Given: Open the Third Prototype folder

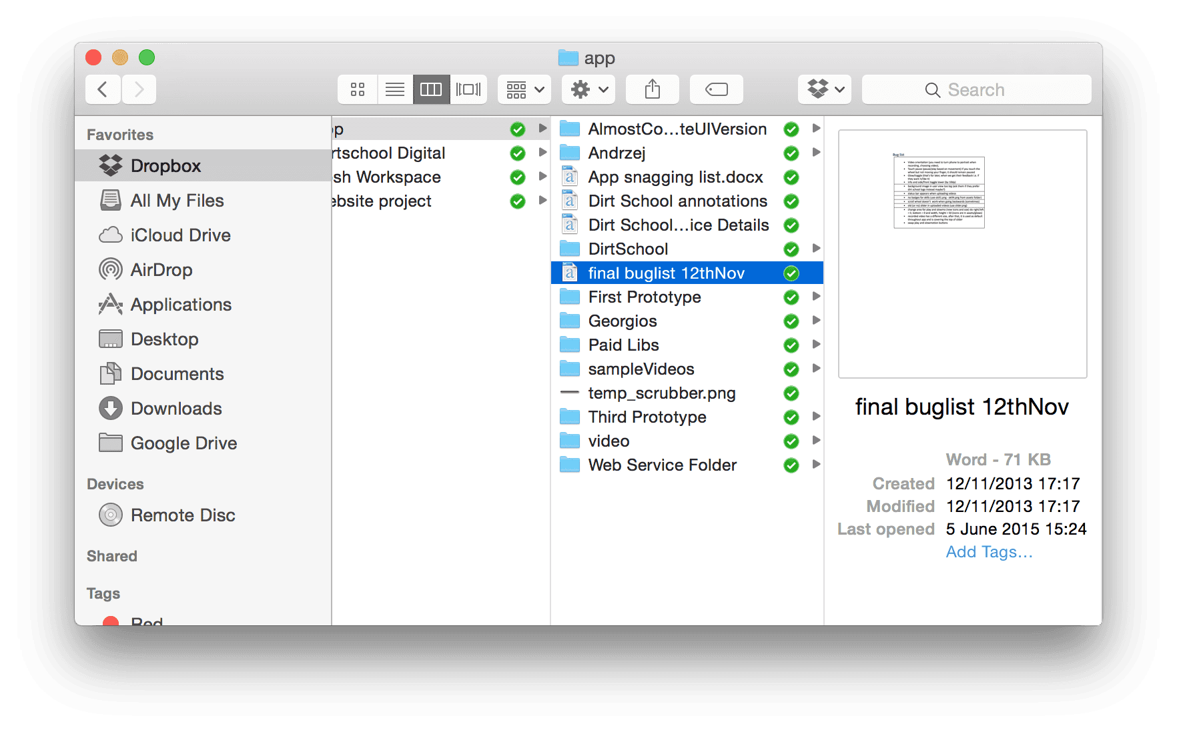Looking at the screenshot, I should 647,417.
